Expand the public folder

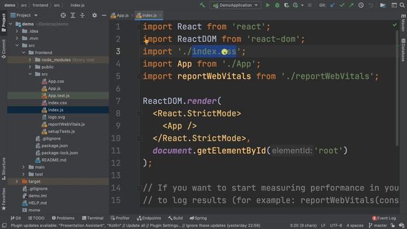point(30,67)
